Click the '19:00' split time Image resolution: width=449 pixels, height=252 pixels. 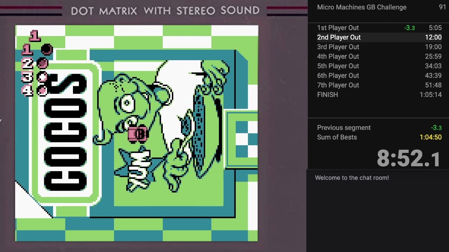pos(433,47)
